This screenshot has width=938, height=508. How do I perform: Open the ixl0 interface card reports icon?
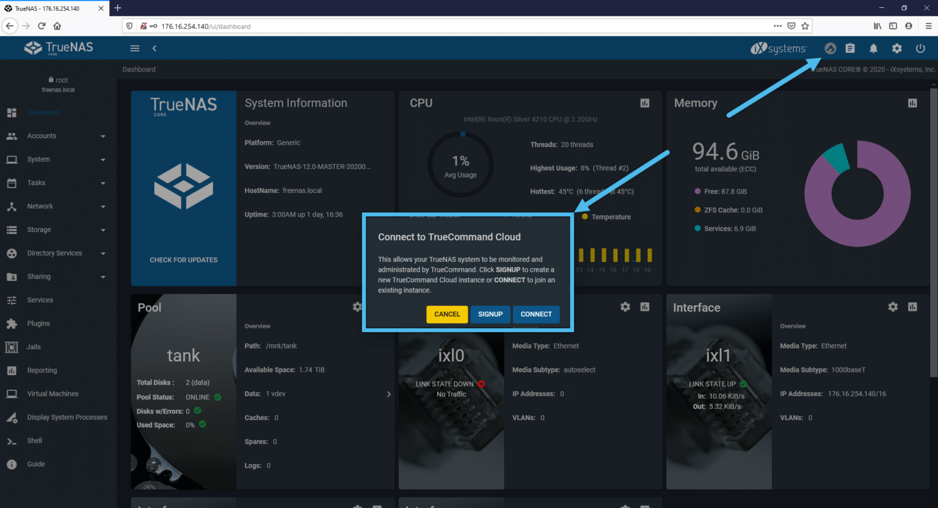(x=645, y=307)
